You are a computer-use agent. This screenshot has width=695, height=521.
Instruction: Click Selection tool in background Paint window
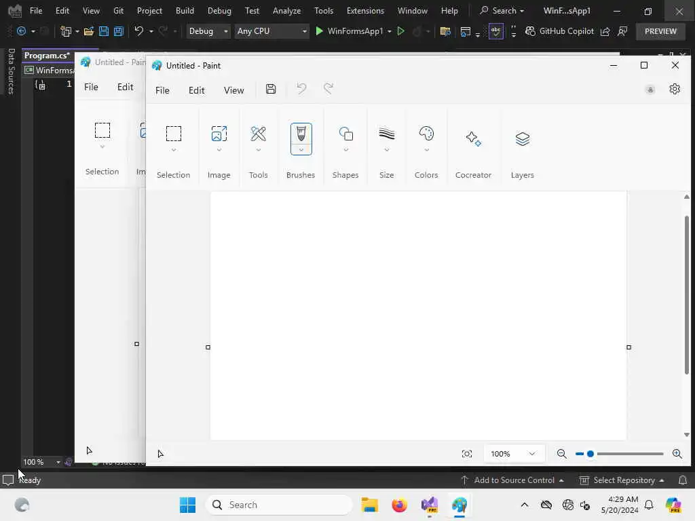pos(102,130)
